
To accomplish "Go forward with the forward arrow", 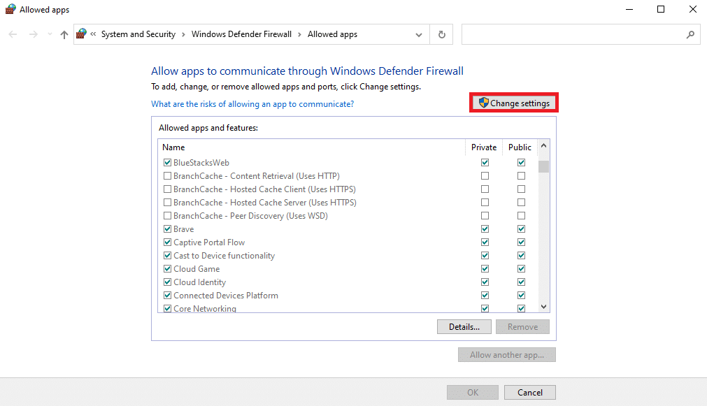I will pos(33,34).
